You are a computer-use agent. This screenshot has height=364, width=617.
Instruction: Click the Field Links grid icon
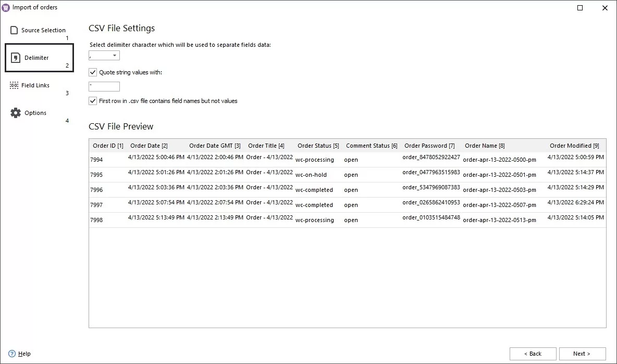point(14,85)
